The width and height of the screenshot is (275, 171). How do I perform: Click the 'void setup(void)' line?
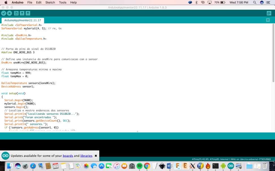13,93
